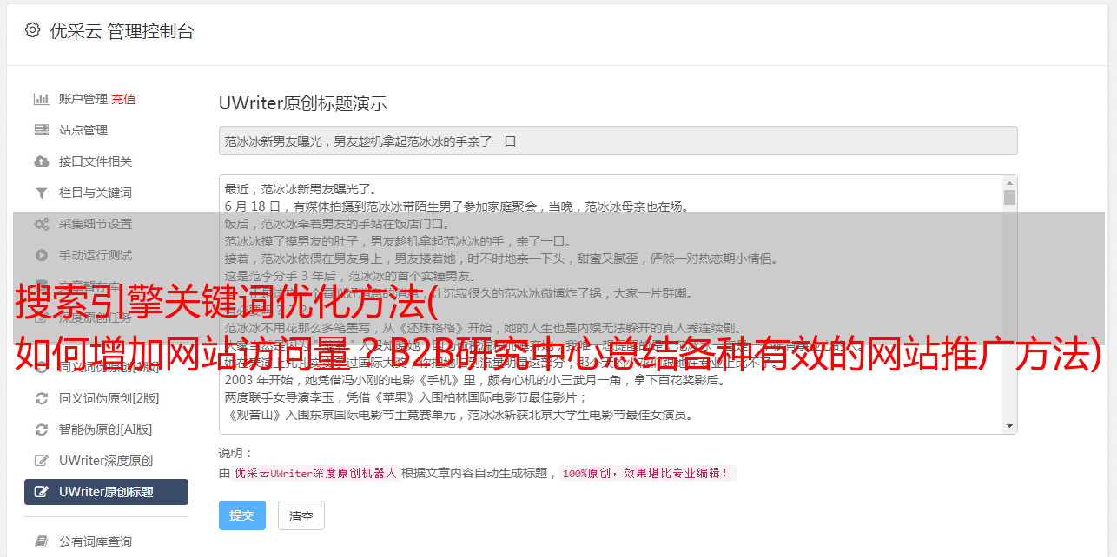Select the active UWriter原创标题 menu item
This screenshot has height=557, width=1117.
pyautogui.click(x=106, y=492)
